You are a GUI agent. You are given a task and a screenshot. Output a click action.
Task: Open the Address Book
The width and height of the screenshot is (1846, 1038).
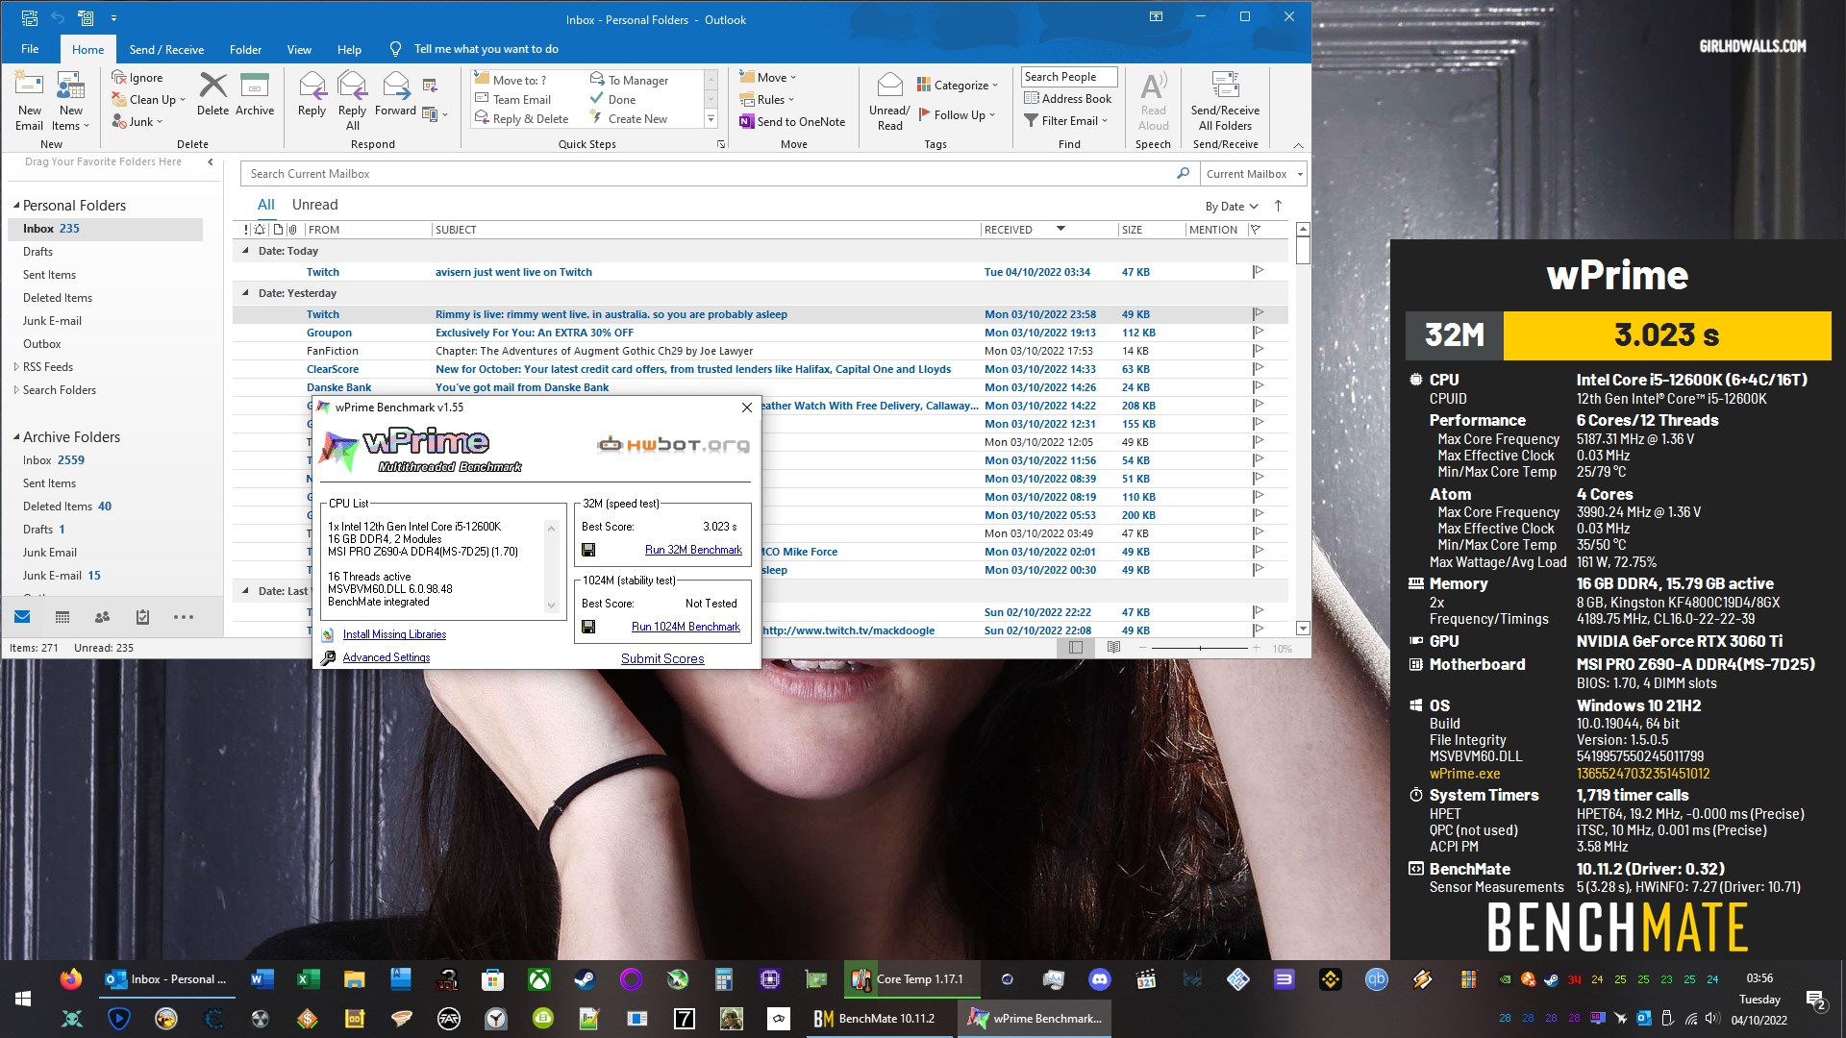tap(1067, 98)
